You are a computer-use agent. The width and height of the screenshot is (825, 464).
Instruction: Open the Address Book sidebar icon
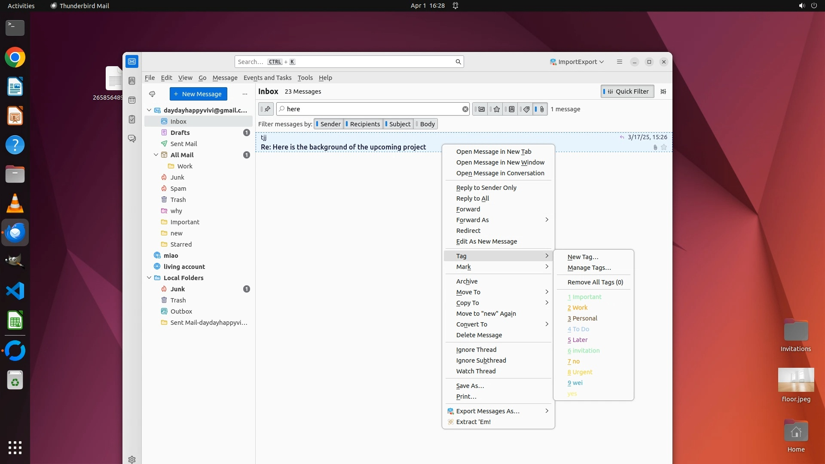(x=132, y=81)
